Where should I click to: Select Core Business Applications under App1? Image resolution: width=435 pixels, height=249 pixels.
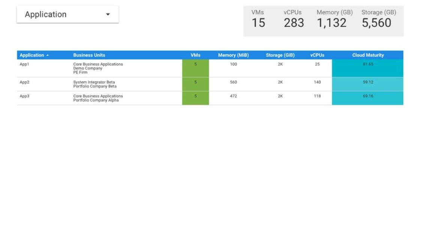coord(98,64)
